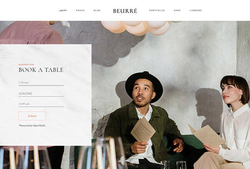Go to the Blog menu item

(97, 10)
